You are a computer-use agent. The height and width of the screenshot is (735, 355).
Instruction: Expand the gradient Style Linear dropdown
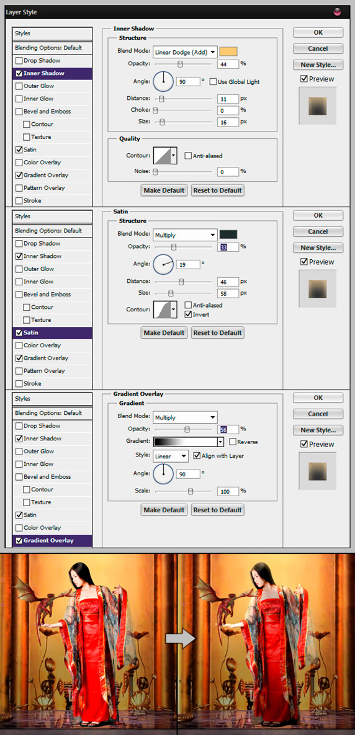pyautogui.click(x=171, y=456)
